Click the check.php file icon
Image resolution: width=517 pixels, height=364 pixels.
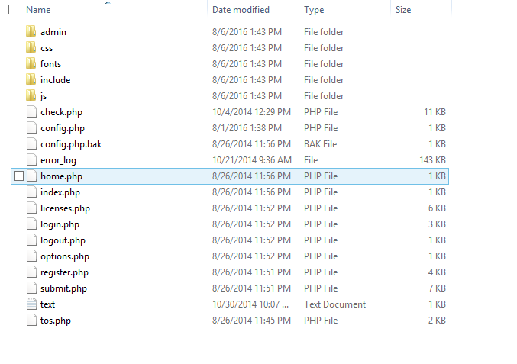(x=31, y=112)
